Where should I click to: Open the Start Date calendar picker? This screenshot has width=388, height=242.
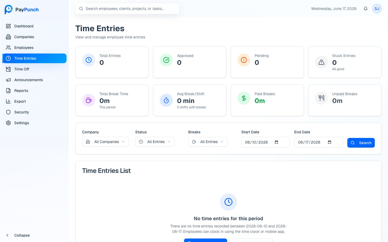tap(276, 142)
